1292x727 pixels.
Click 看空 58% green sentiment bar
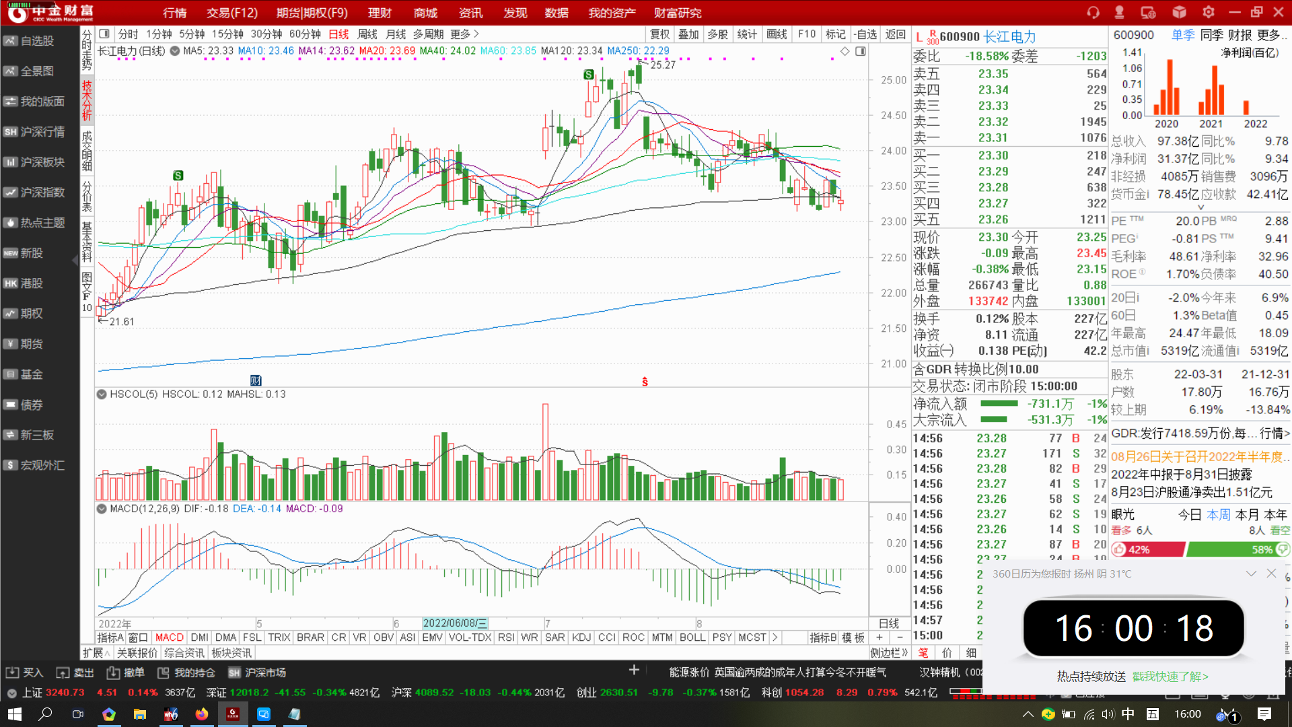(1237, 549)
